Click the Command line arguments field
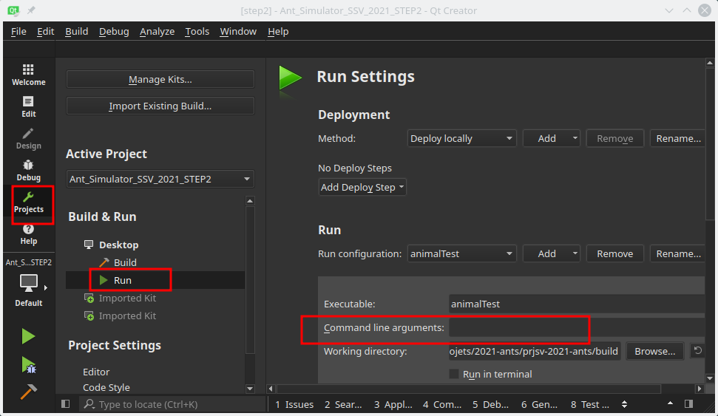 (x=577, y=327)
